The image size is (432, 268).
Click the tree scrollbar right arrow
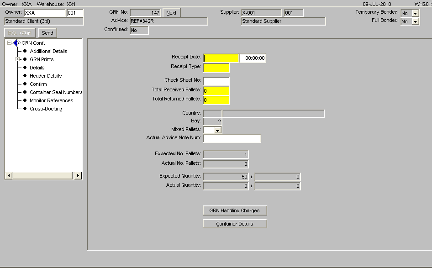78,175
